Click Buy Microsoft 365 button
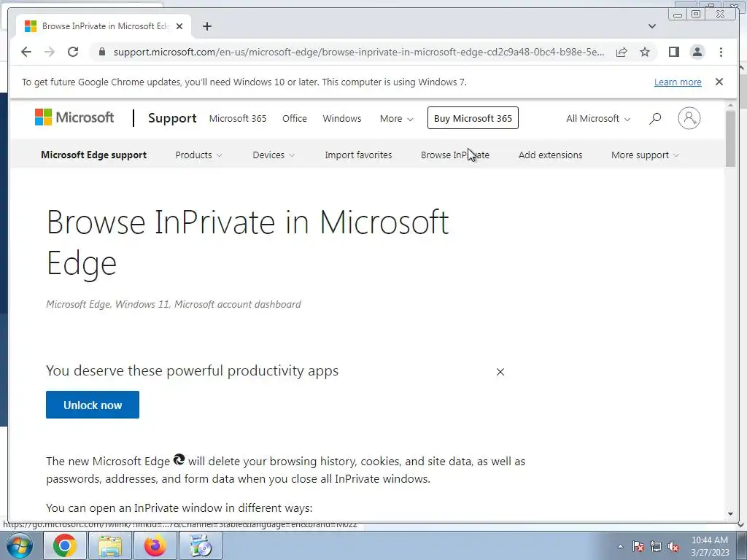Viewport: 747px width, 560px height. coord(473,118)
